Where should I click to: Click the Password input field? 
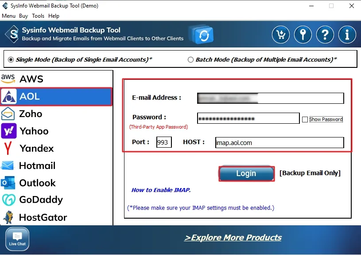(248, 118)
